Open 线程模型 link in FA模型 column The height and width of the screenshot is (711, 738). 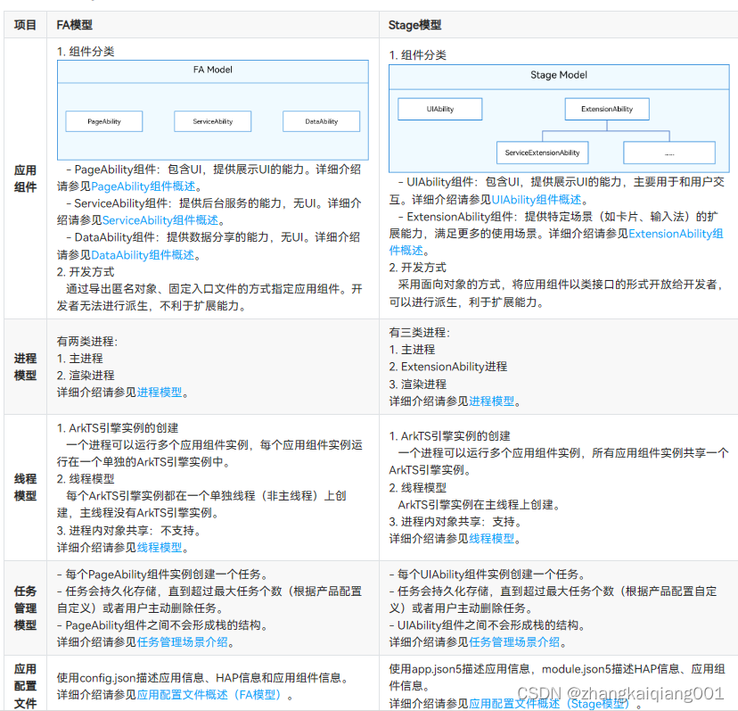[160, 548]
